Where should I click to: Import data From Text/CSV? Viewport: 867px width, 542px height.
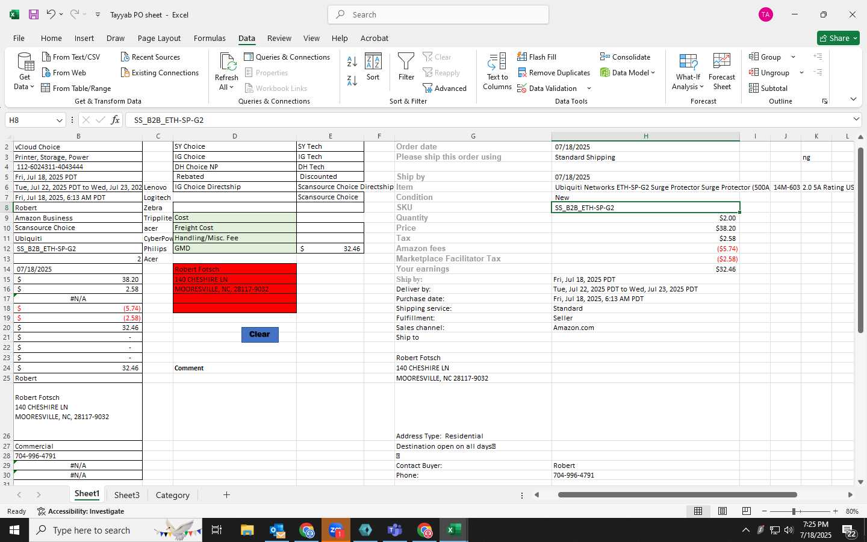(71, 57)
